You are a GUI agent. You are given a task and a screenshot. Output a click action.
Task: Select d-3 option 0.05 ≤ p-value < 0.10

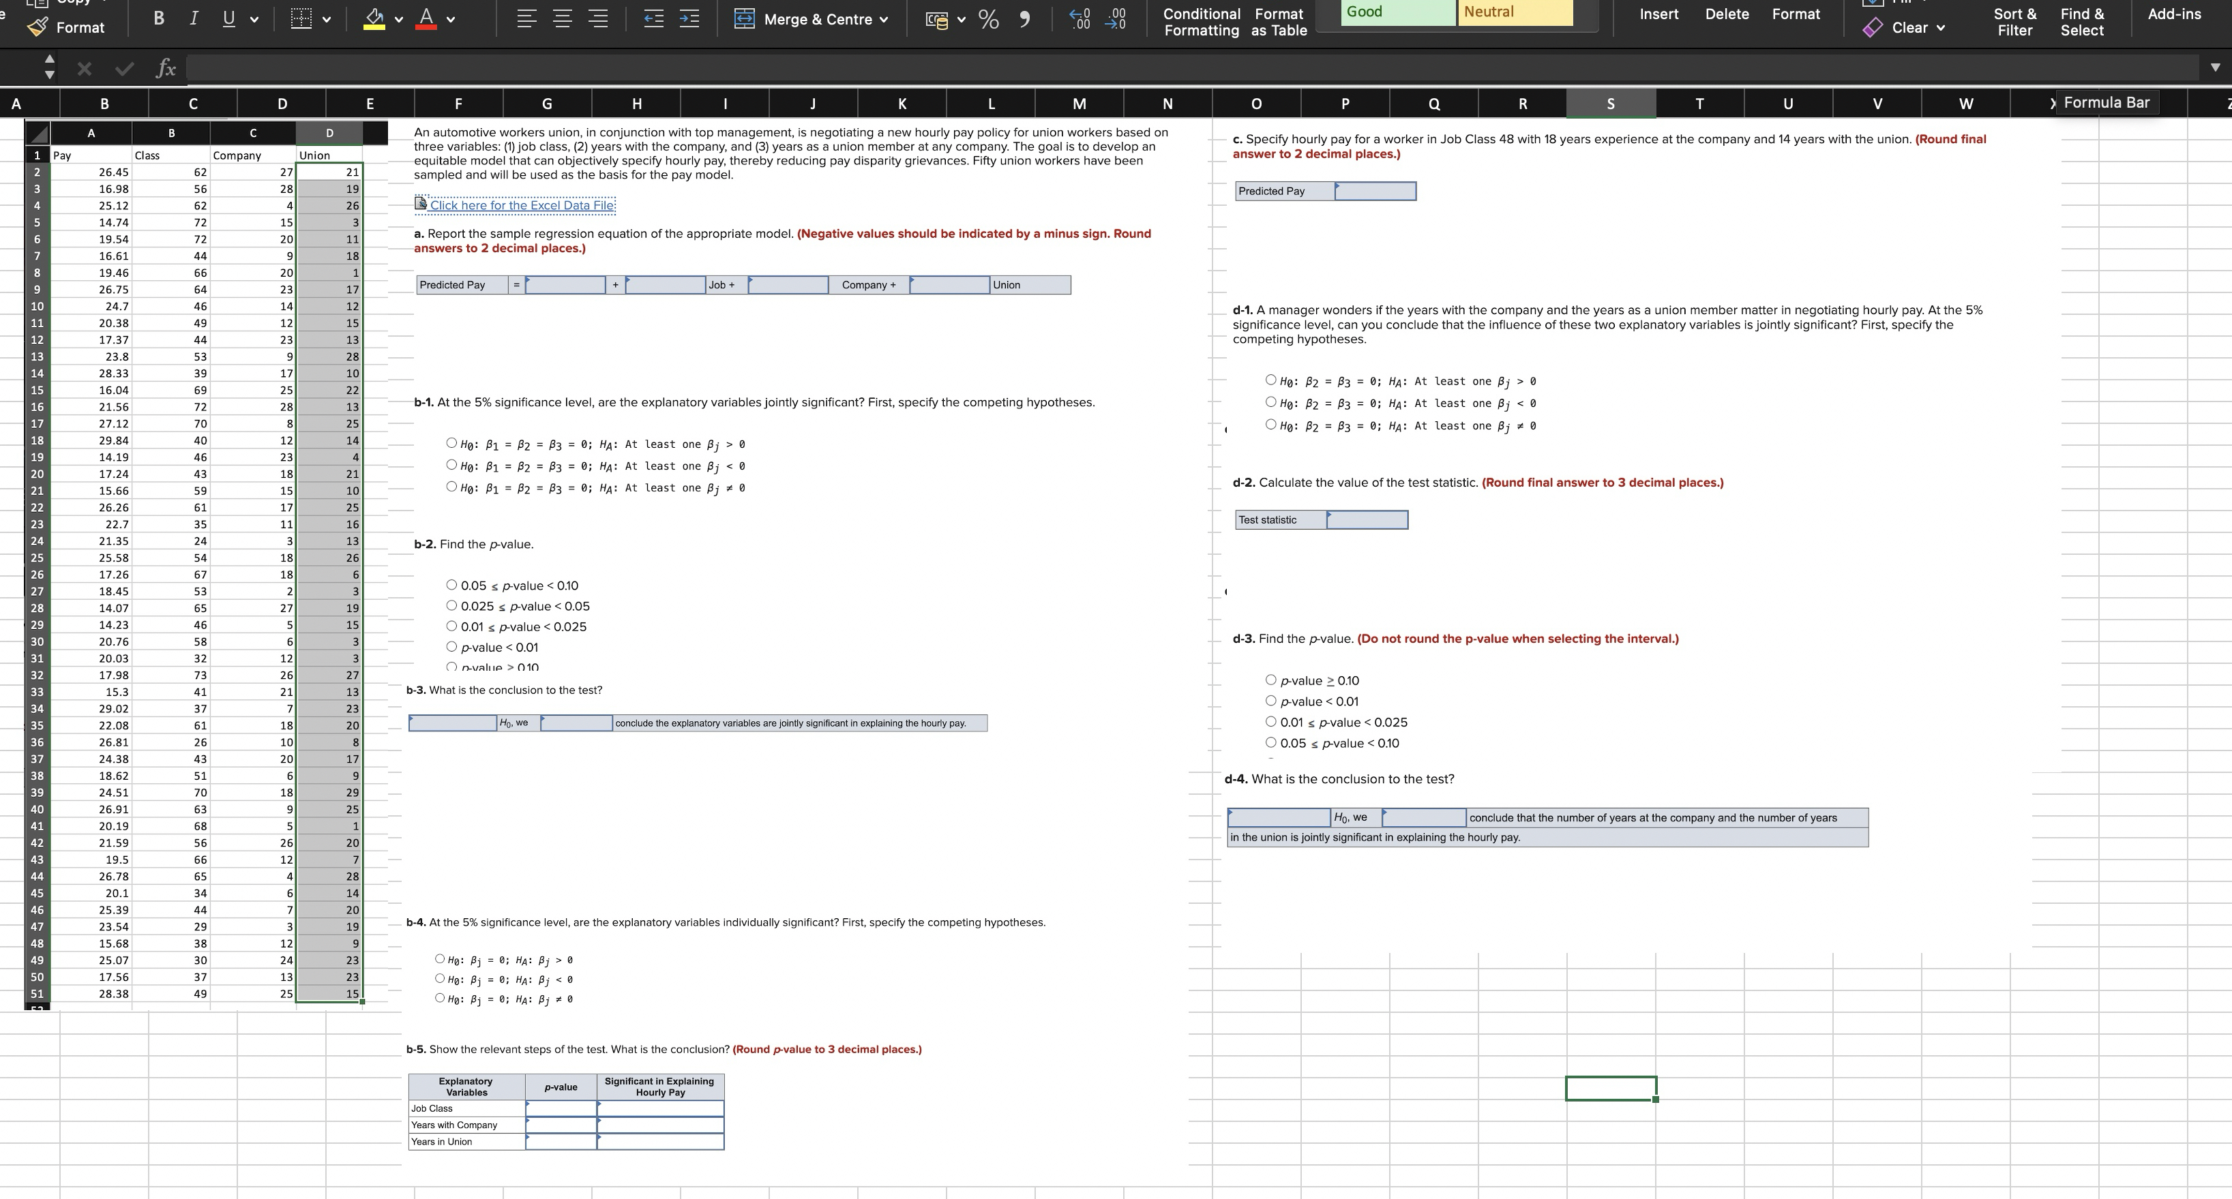tap(1271, 742)
